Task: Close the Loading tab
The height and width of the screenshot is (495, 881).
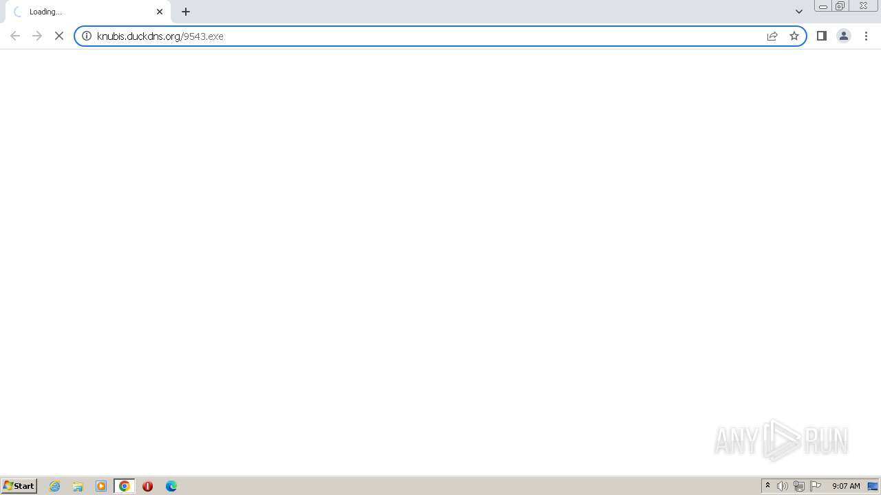Action: [x=160, y=12]
